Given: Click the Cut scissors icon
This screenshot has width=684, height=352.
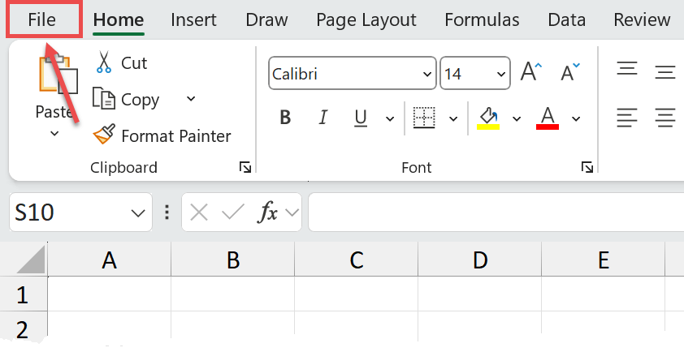Looking at the screenshot, I should click(x=104, y=62).
